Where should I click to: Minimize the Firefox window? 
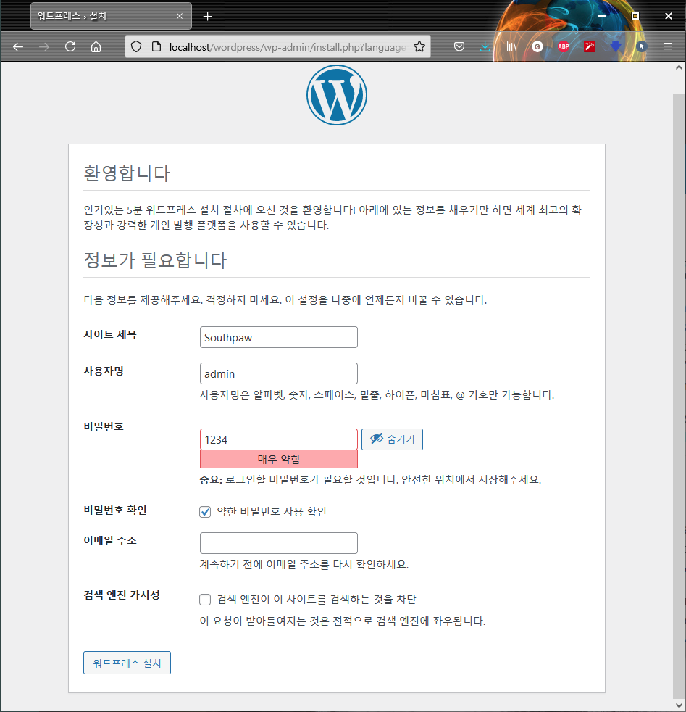click(602, 16)
